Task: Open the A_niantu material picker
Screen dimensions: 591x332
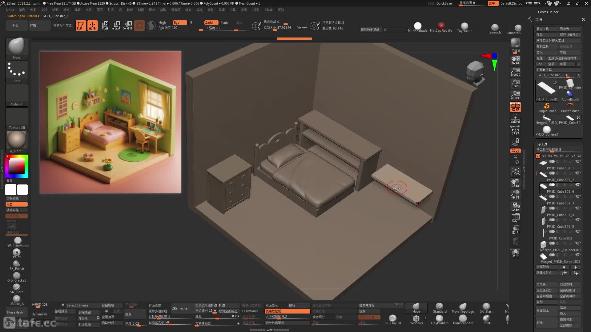Action: point(17,142)
